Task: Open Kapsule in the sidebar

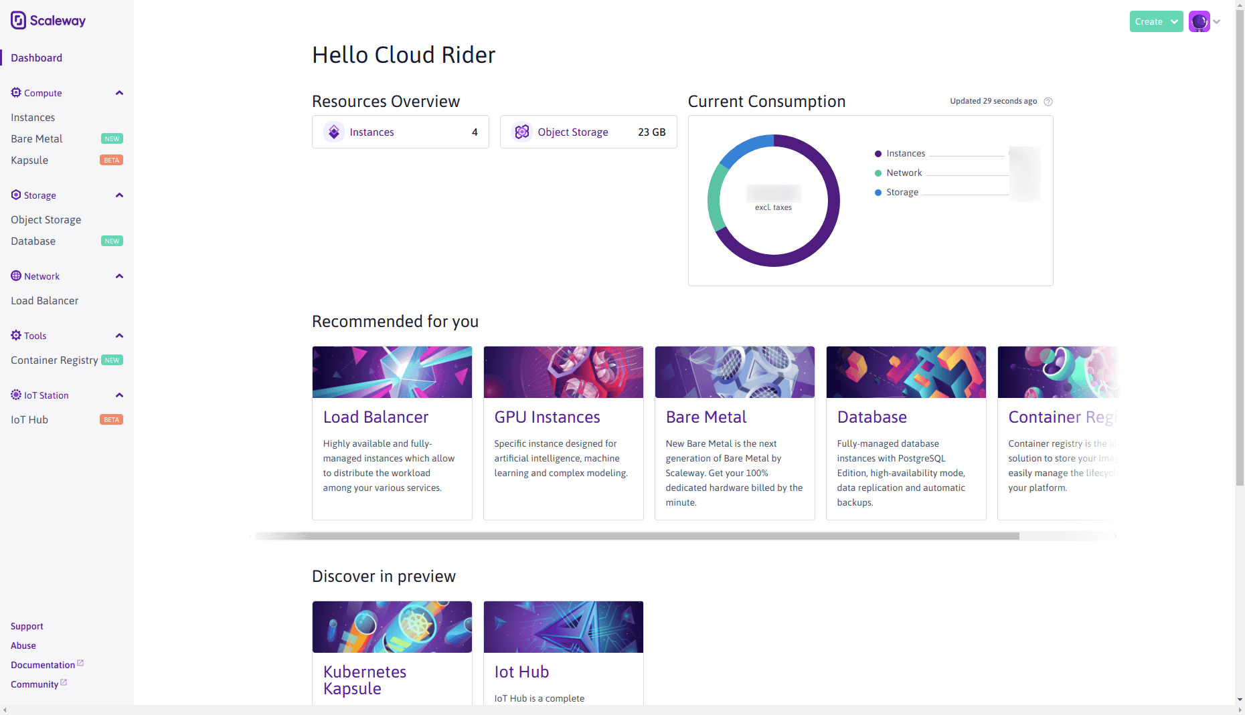Action: pyautogui.click(x=29, y=160)
